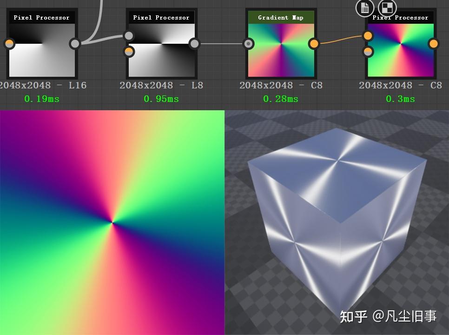Viewport: 449px width, 335px height.
Task: Click the "2048x2048 - L16" size label
Action: tap(42, 85)
